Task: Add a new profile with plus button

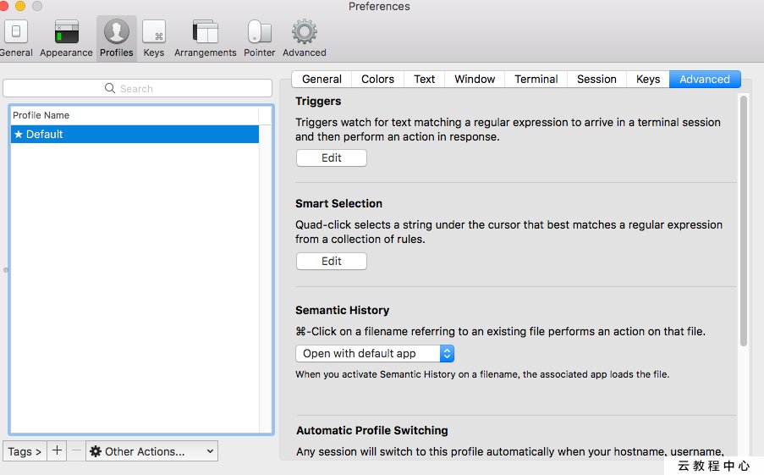Action: tap(57, 450)
